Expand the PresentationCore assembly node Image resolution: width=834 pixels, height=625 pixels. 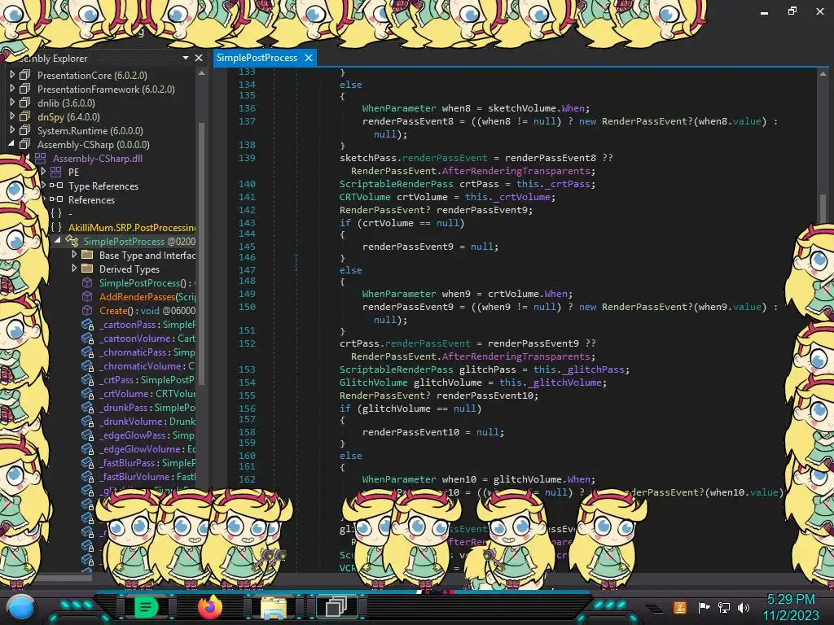point(12,75)
